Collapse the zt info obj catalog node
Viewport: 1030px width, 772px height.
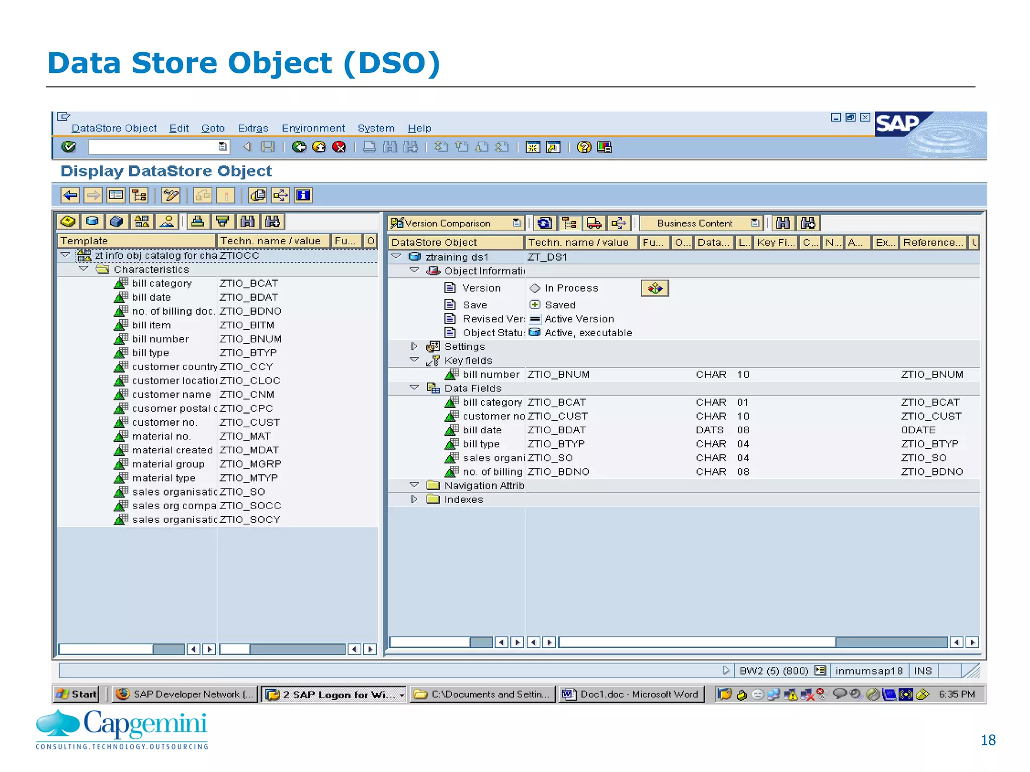click(65, 255)
